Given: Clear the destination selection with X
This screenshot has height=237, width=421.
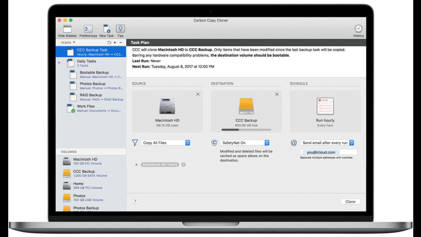Looking at the screenshot, I should (277, 94).
